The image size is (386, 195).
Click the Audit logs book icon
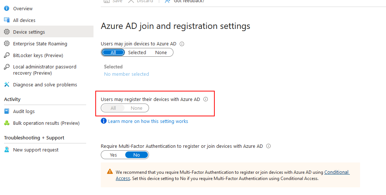[x=7, y=111]
